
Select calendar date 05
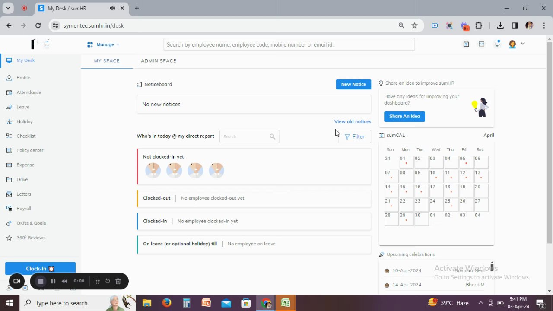pos(465,161)
